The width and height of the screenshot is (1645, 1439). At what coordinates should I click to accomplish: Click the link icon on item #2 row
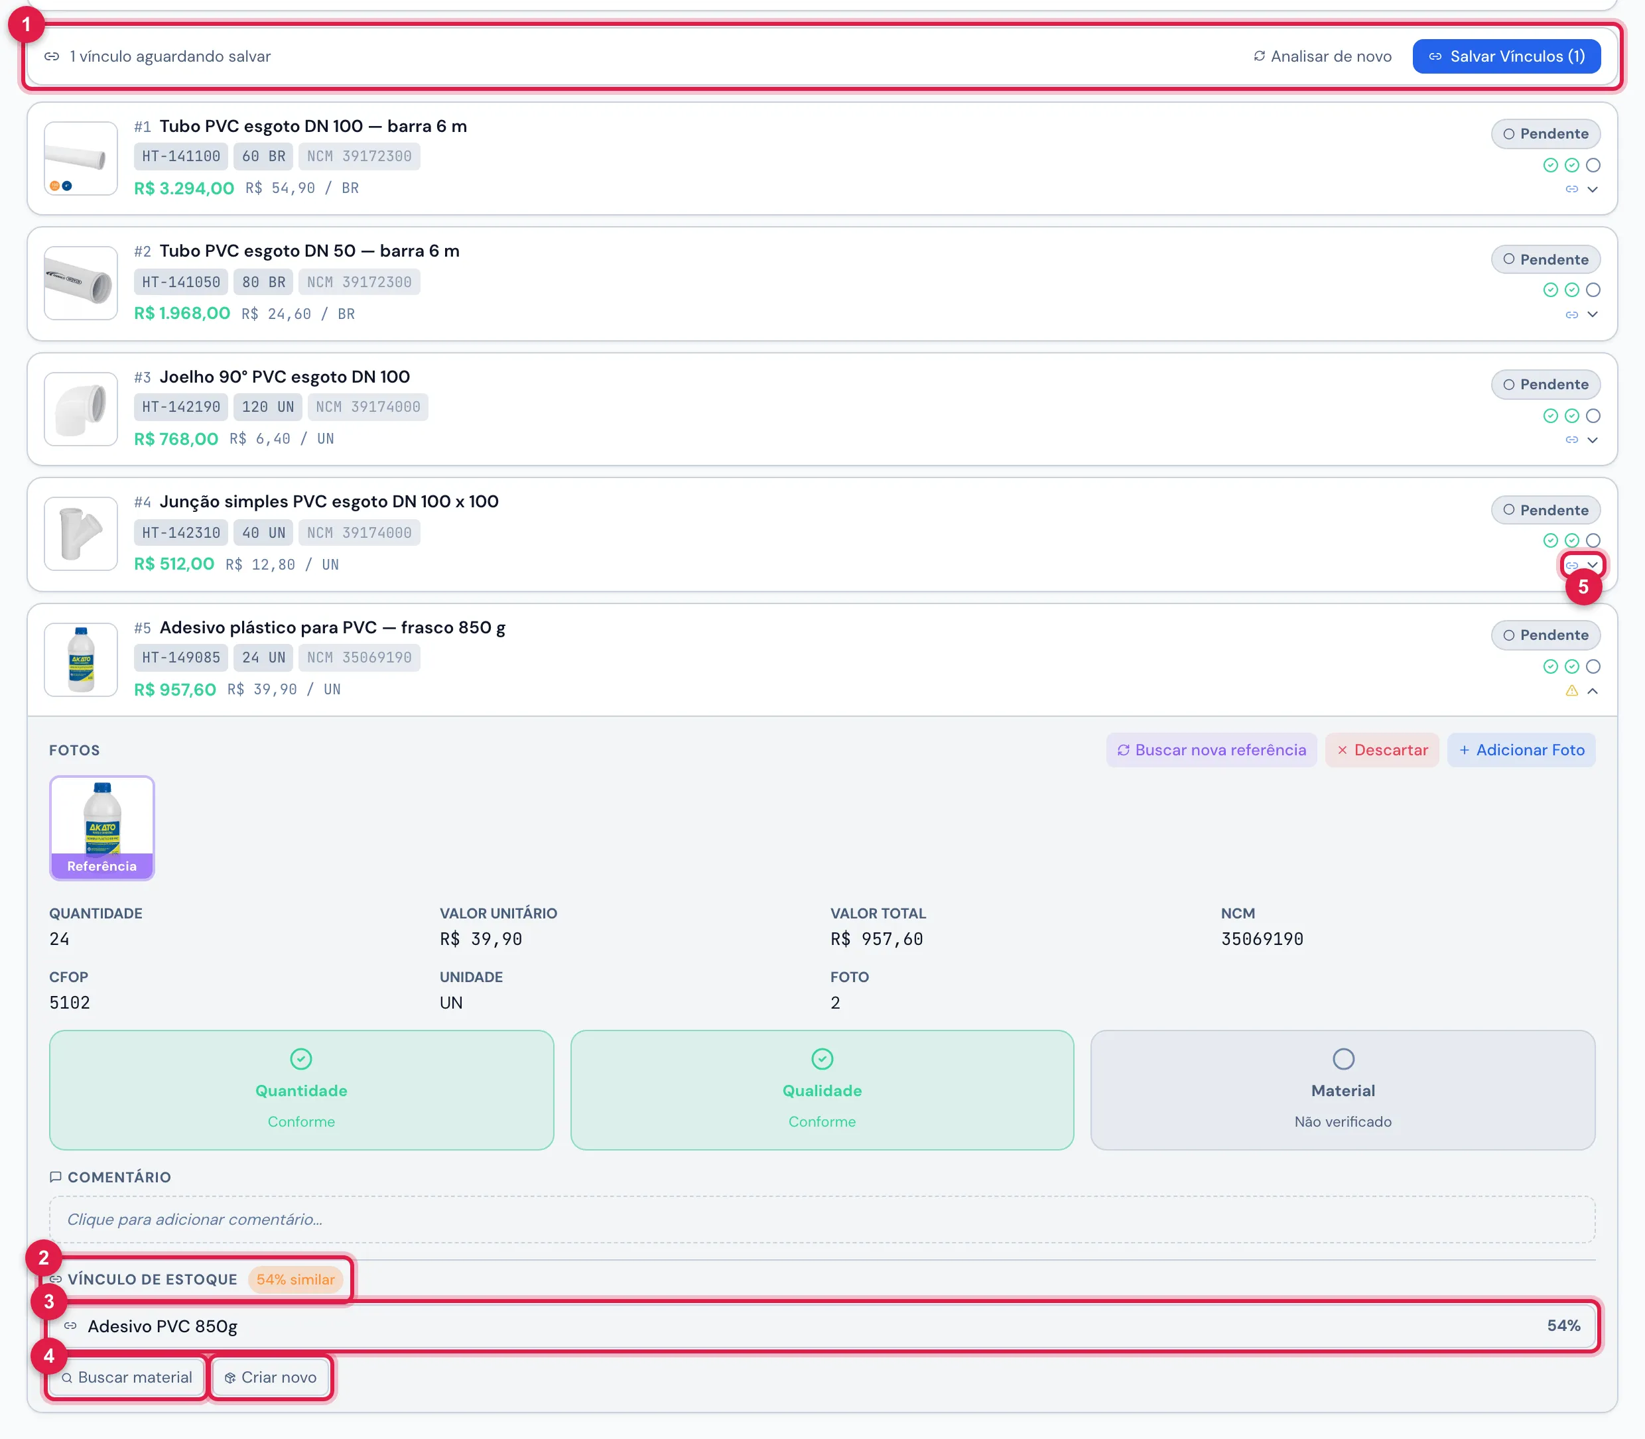pos(1571,315)
